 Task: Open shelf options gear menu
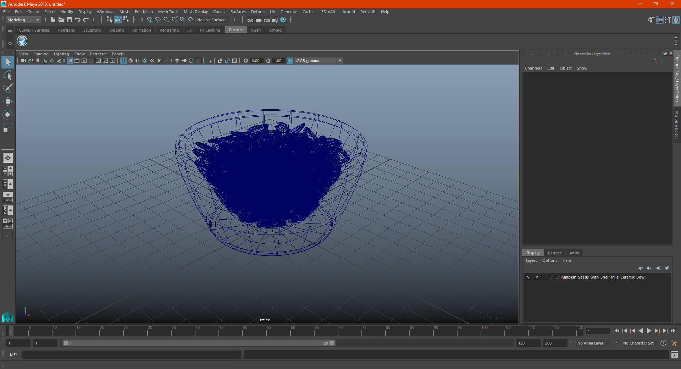click(x=10, y=43)
